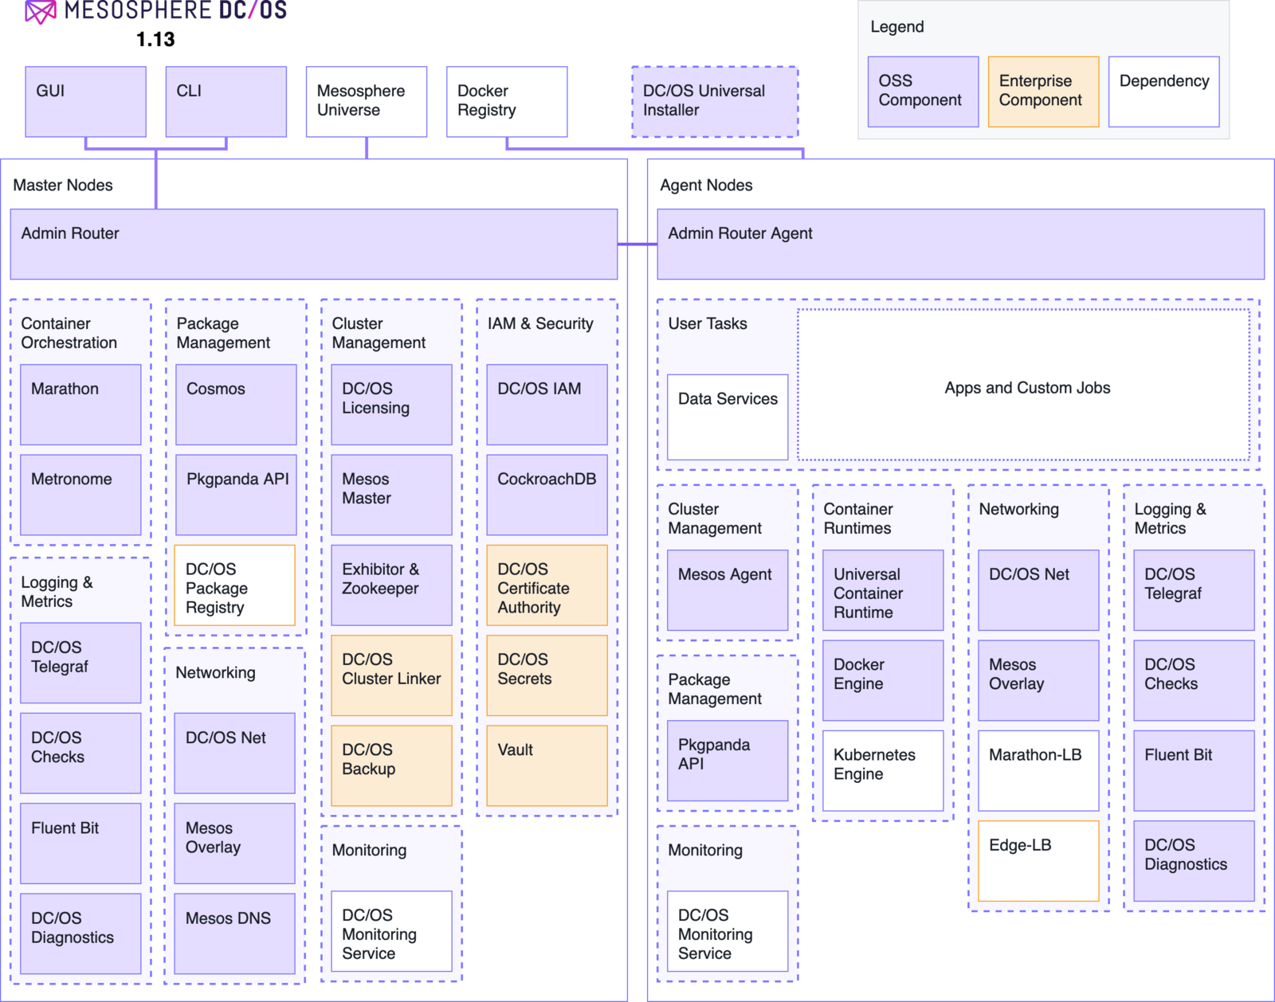1275x1002 pixels.
Task: Click the CockroachDB box
Action: tap(547, 495)
